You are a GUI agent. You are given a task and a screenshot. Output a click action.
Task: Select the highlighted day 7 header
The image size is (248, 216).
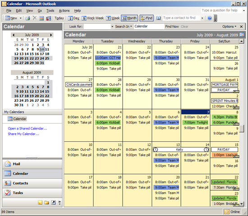(x=196, y=112)
